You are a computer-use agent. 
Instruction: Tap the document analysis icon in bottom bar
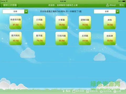87,91
